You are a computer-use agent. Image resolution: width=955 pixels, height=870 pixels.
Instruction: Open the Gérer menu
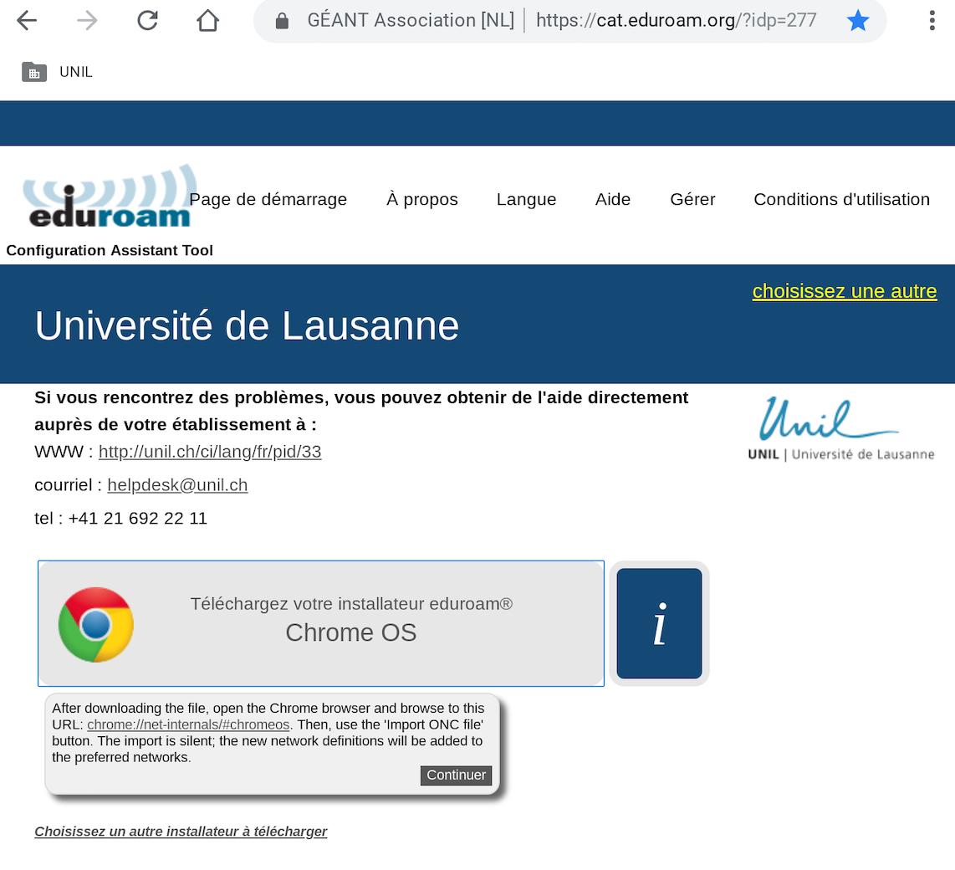tap(692, 200)
